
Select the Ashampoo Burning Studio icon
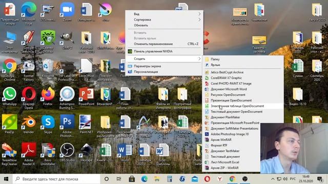67,98
